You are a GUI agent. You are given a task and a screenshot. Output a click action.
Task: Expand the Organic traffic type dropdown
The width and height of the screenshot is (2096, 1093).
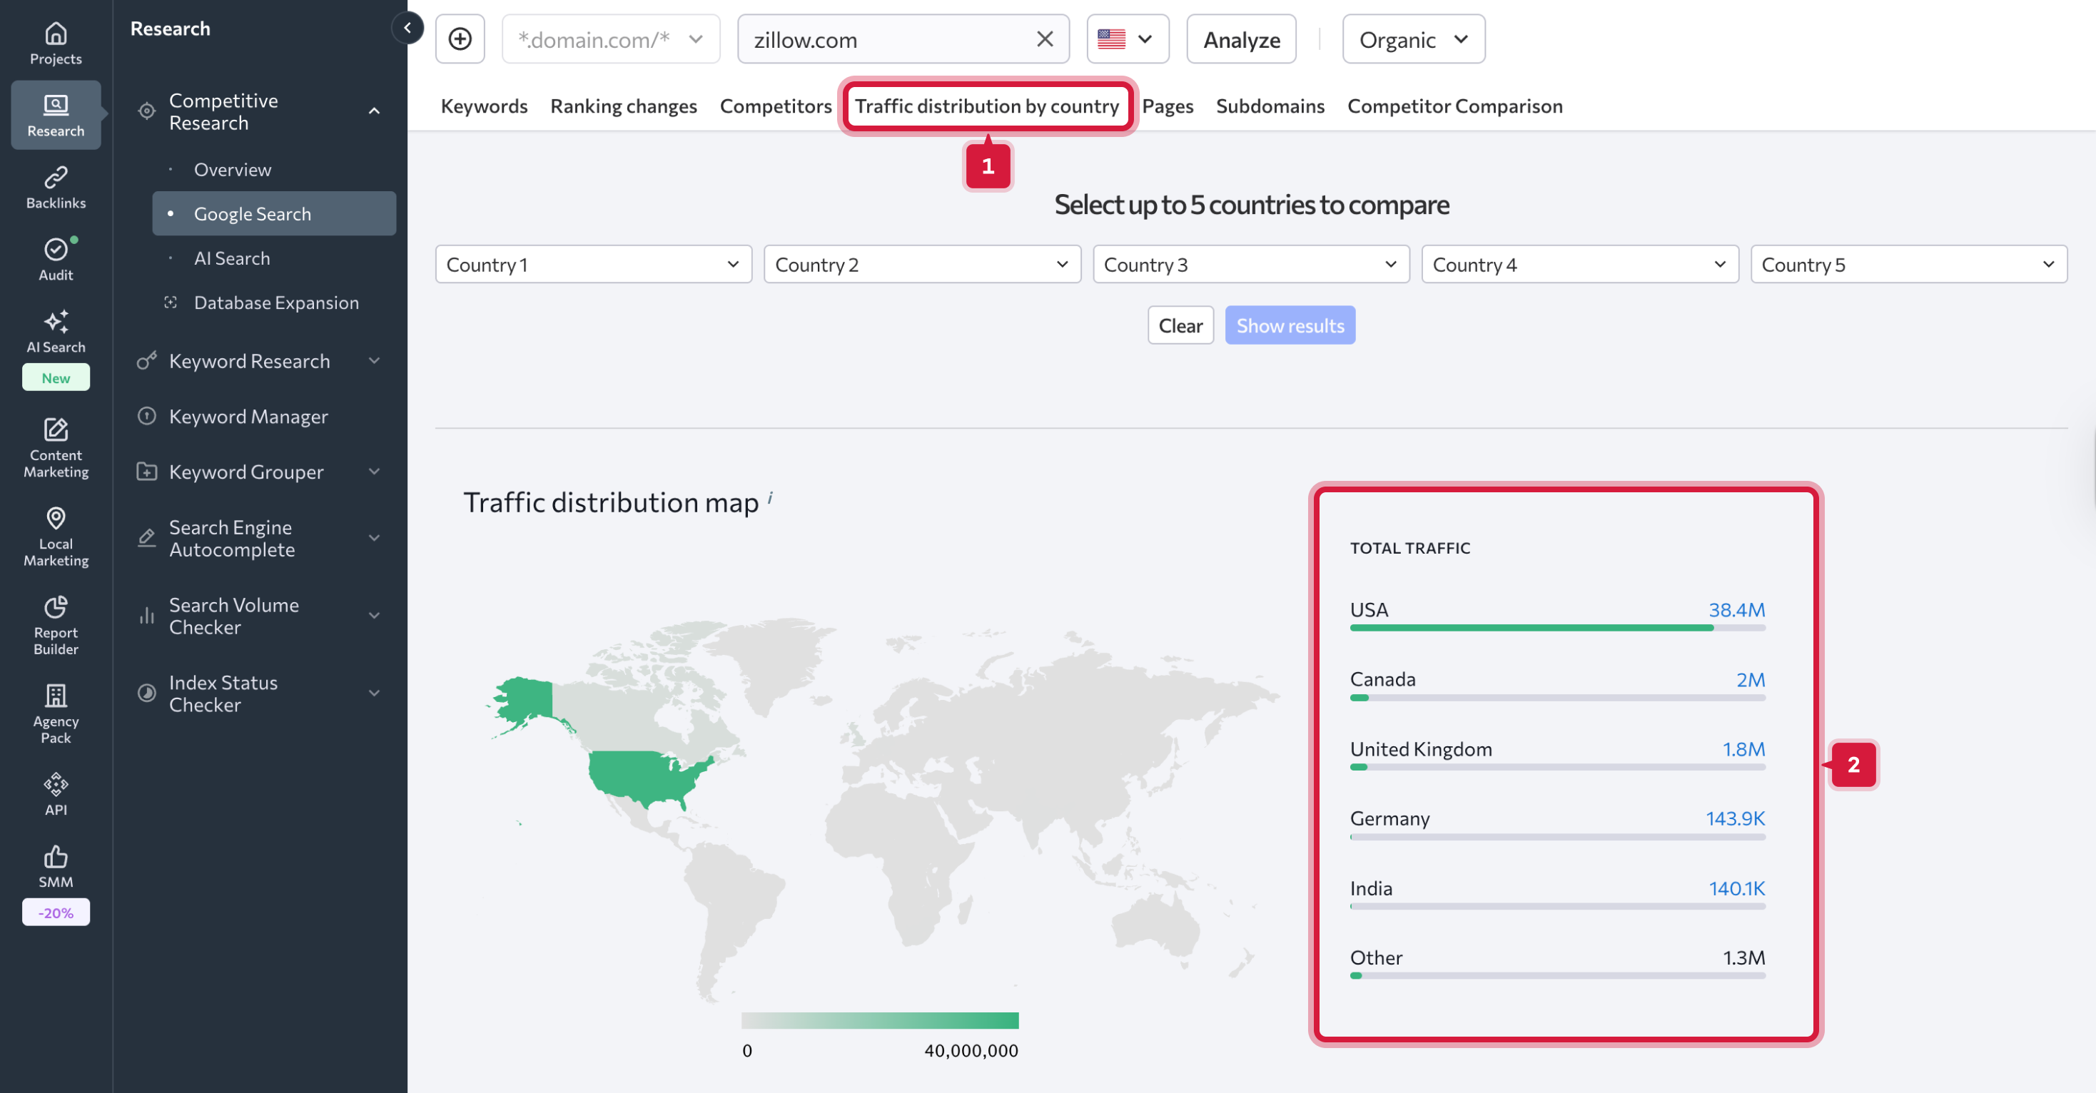tap(1412, 39)
